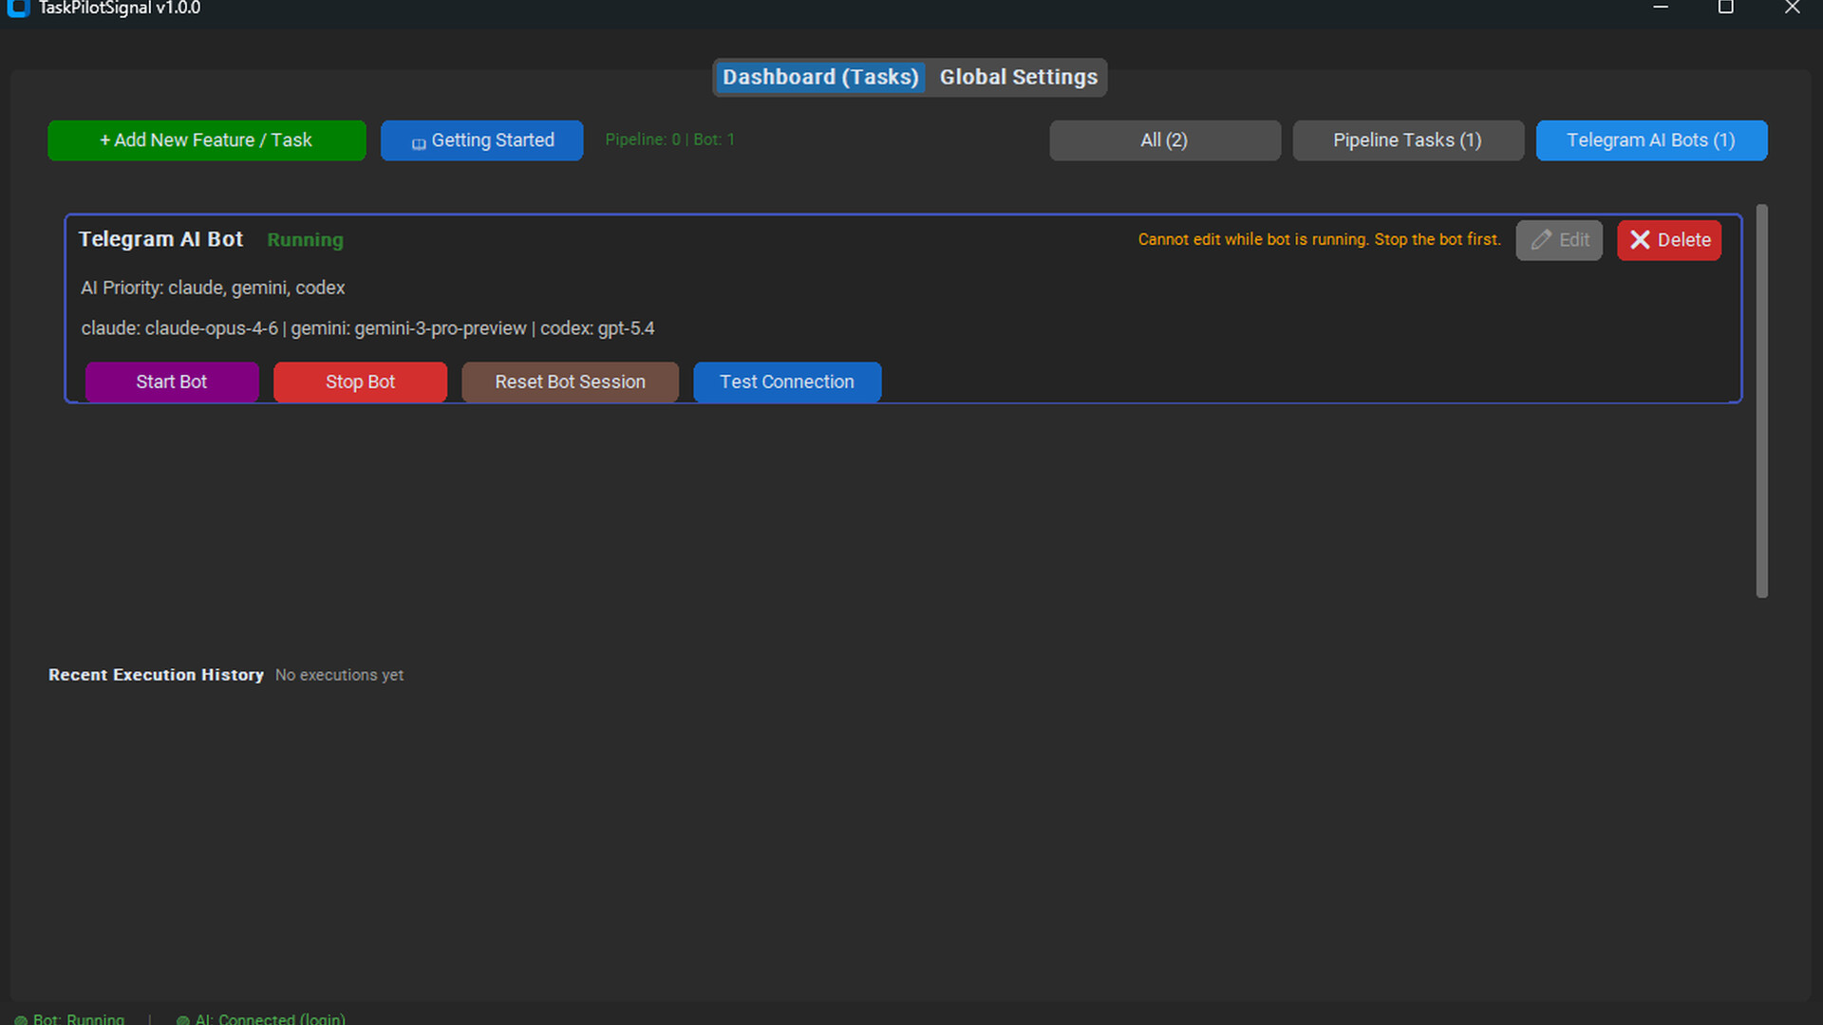Click the pencil icon on the Edit button

1541,240
